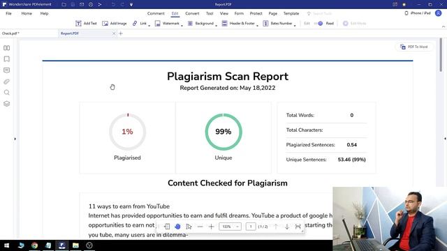This screenshot has width=447, height=251.
Task: Choose the select cursor tool in floating bar
Action: coord(189,227)
